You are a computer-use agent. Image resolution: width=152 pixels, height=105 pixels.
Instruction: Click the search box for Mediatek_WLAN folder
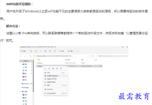[112, 56]
